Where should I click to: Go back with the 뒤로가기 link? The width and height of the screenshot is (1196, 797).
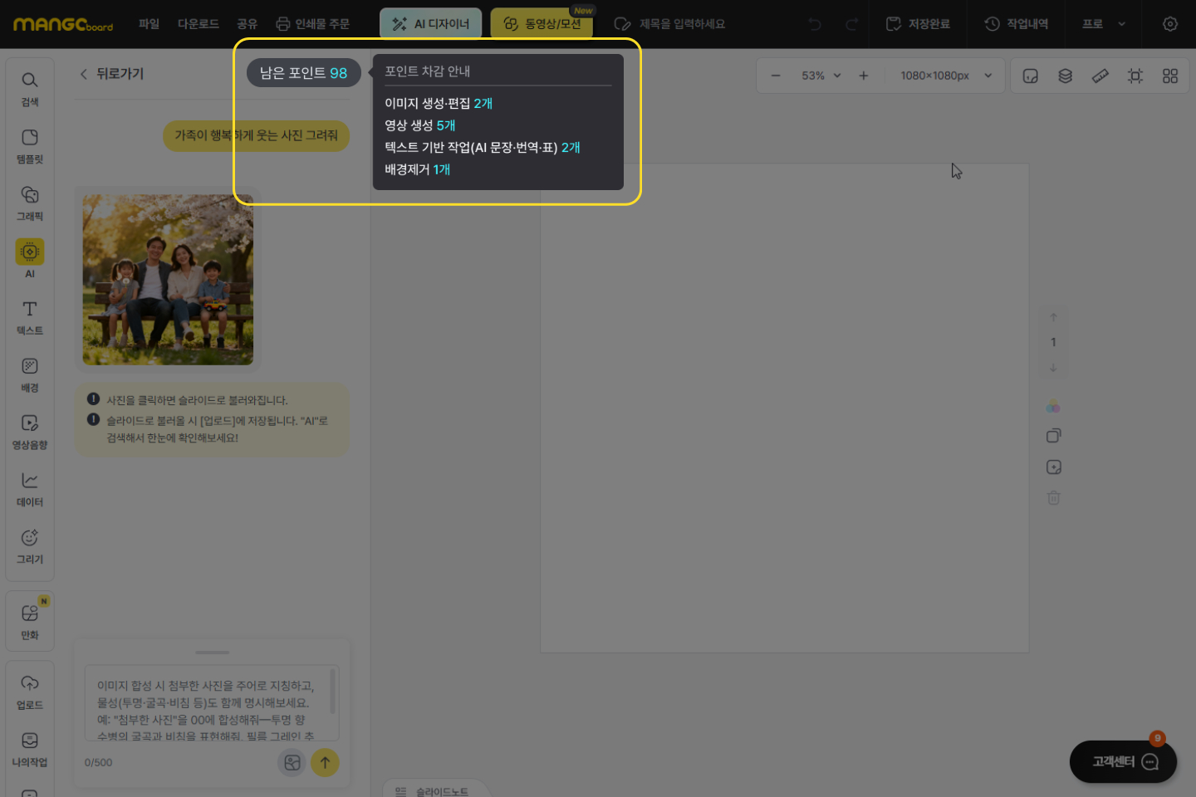point(111,74)
